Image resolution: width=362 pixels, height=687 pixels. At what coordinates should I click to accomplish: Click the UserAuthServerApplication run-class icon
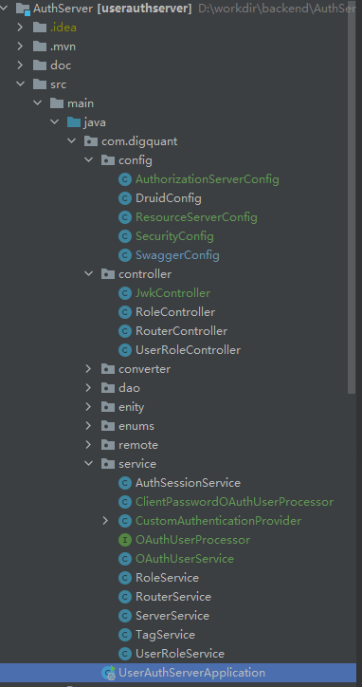click(x=108, y=673)
